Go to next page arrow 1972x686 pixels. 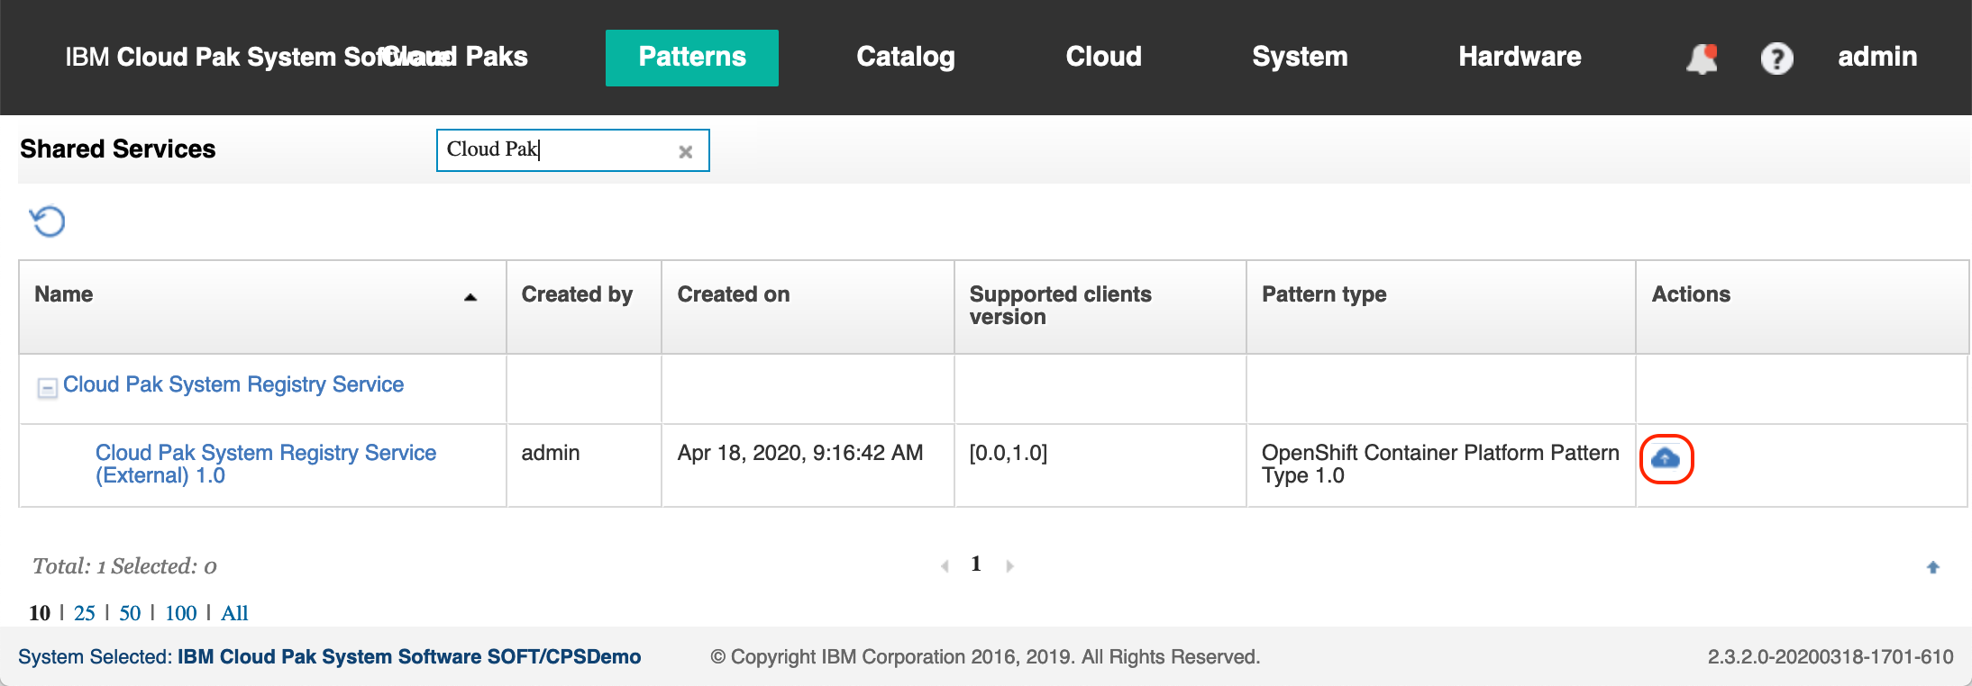(1009, 565)
